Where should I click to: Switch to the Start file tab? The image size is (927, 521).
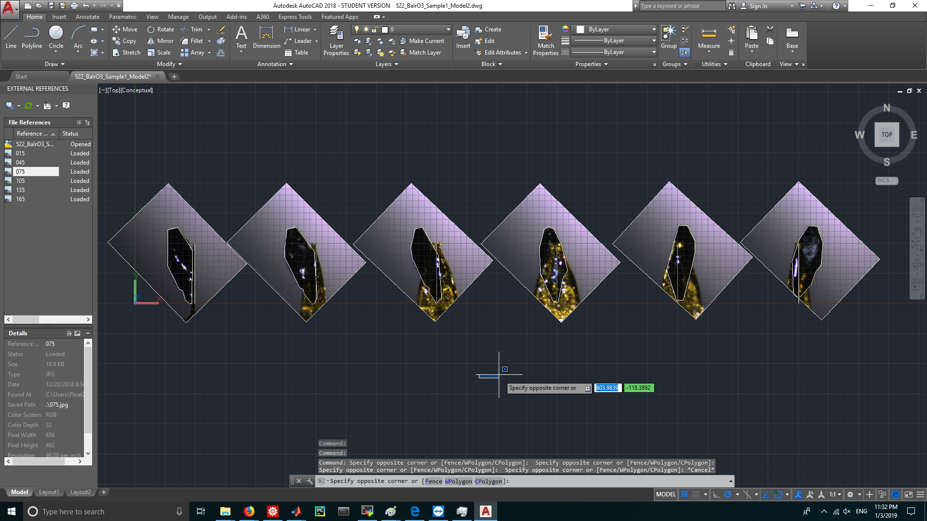[21, 77]
